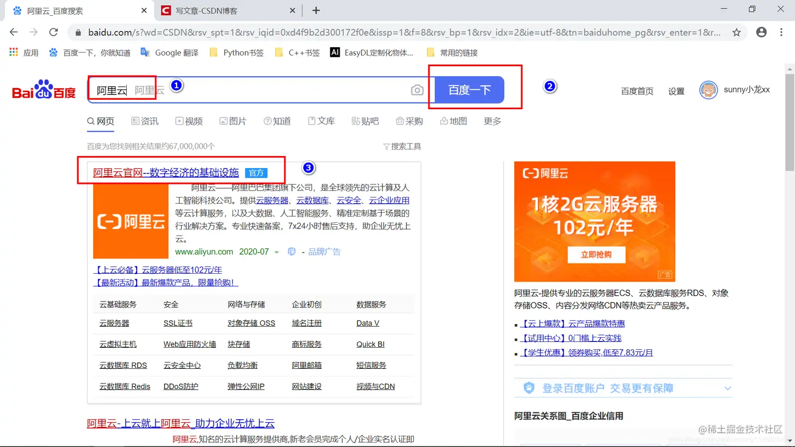Open 阿里云官网--数字经济的基础设施 result

click(166, 172)
